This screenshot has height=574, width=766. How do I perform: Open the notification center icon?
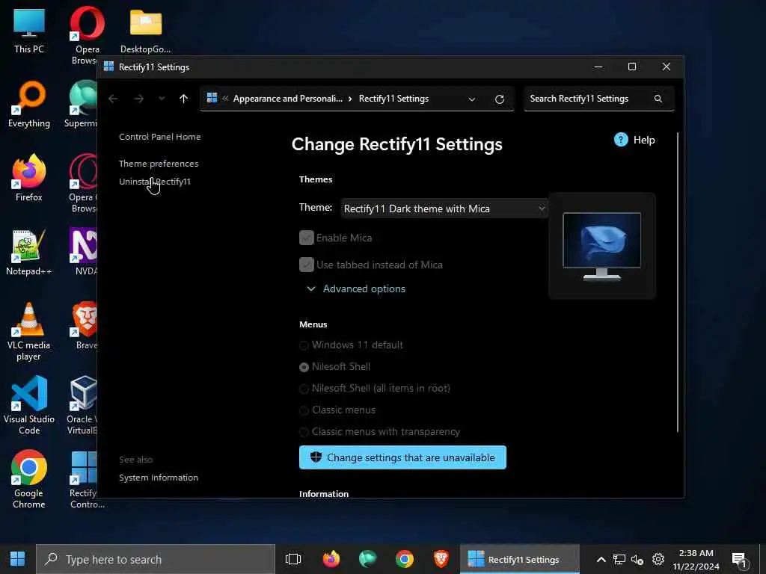[x=740, y=560]
